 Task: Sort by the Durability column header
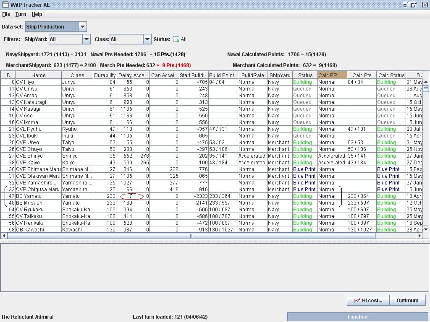tap(105, 75)
